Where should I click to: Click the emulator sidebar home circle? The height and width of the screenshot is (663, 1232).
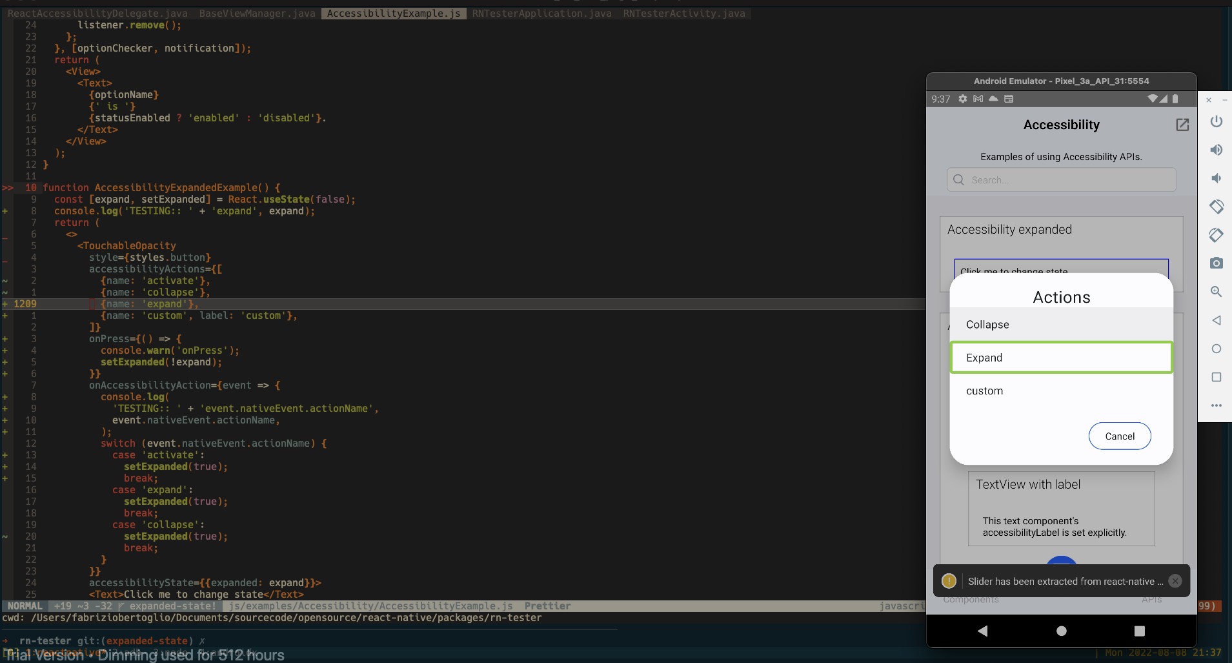pos(1216,349)
